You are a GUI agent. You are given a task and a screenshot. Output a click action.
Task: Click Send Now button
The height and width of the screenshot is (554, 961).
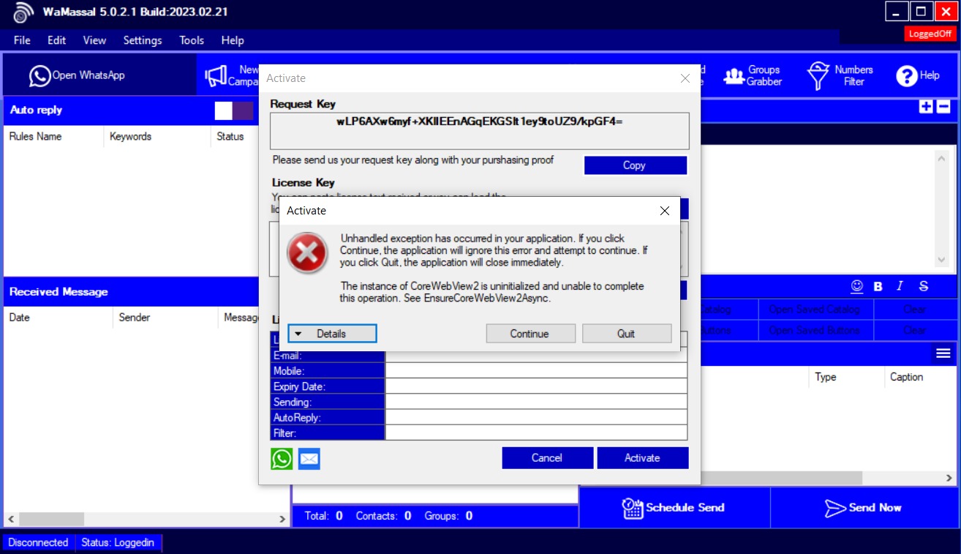point(864,508)
